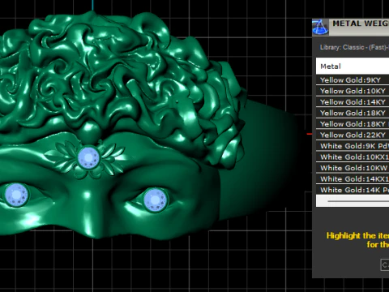Screen dimensions: 389x292
Task: Click the horizontal scrollbar under the metal list
Action: point(353,201)
